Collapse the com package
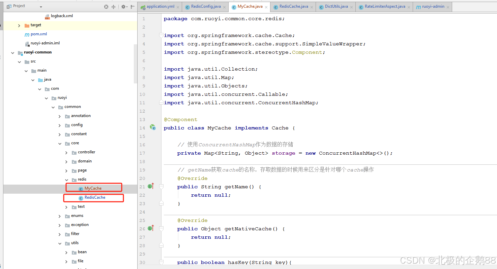Image resolution: width=497 pixels, height=269 pixels. (x=39, y=89)
